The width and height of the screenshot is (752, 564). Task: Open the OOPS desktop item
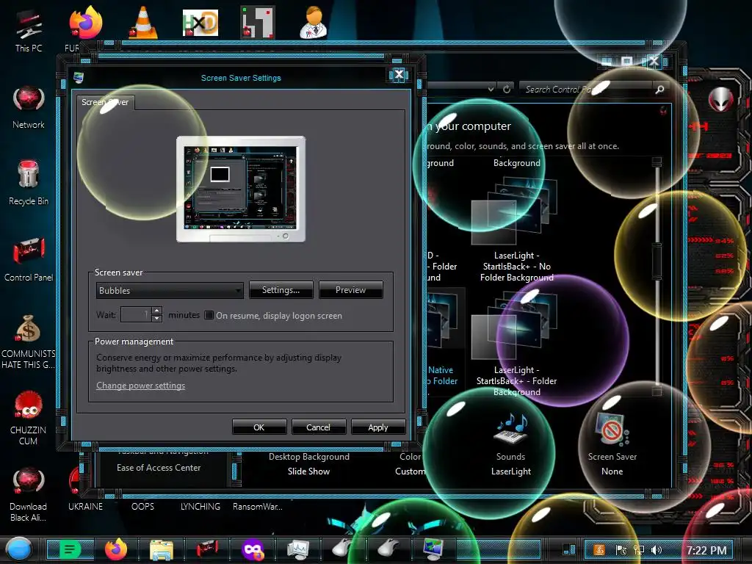click(143, 506)
